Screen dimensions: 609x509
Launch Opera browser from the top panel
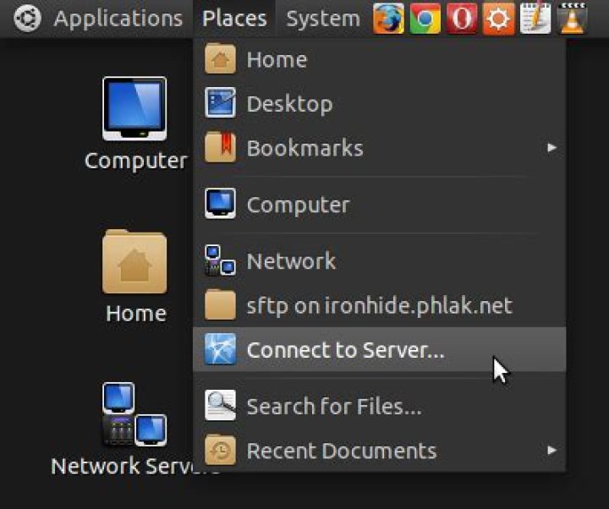click(x=462, y=19)
